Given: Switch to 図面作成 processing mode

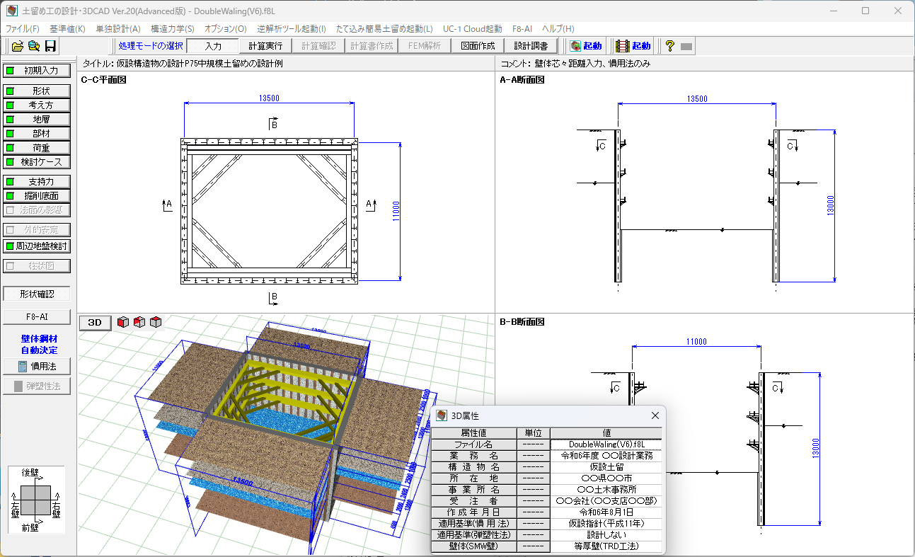Looking at the screenshot, I should pyautogui.click(x=478, y=46).
